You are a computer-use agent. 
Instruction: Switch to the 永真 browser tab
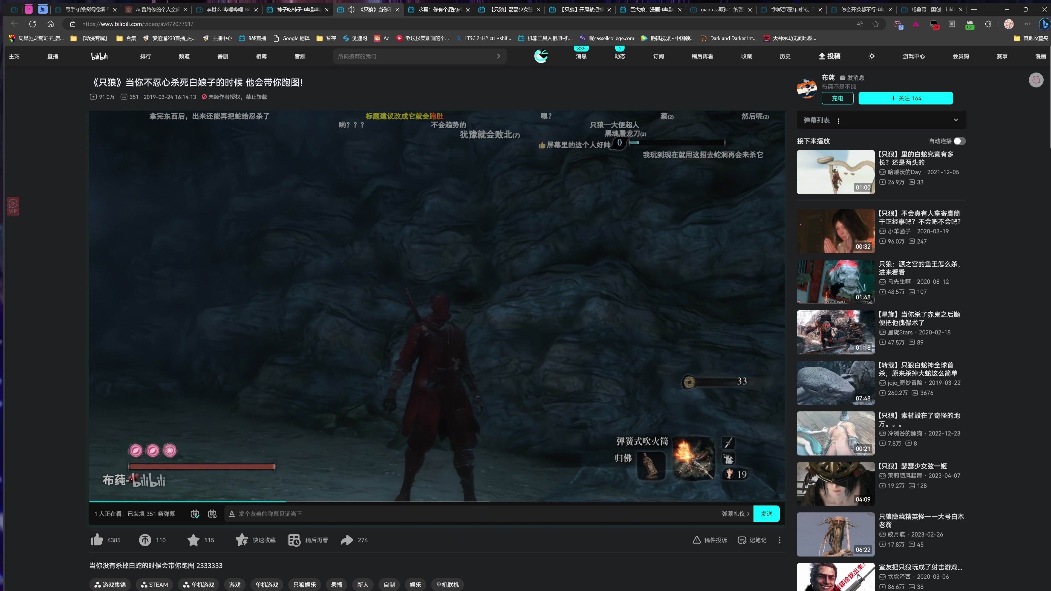438,9
